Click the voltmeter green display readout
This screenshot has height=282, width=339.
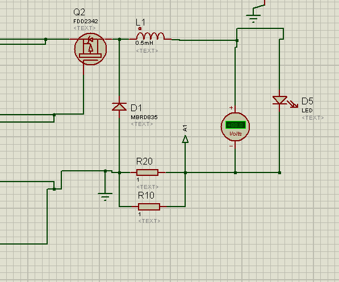[236, 125]
